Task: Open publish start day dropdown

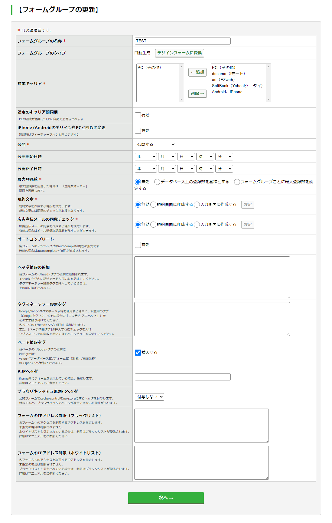Action: (x=186, y=157)
